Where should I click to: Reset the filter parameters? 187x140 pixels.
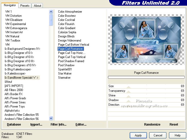[174, 125]
